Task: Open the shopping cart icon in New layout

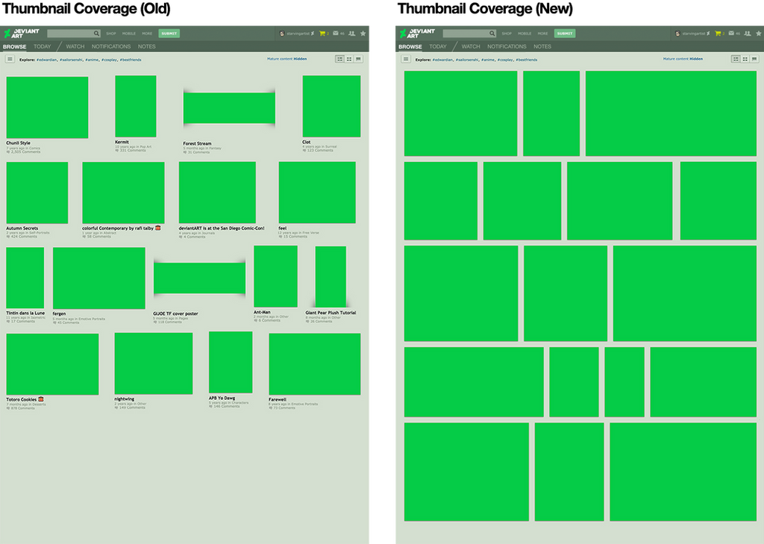Action: 718,33
